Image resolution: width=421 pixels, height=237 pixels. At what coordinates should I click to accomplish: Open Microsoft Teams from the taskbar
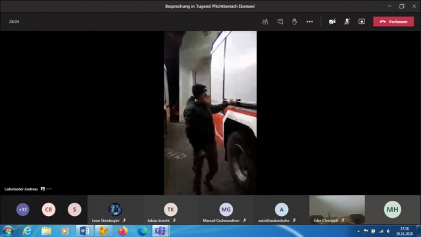pos(161,231)
